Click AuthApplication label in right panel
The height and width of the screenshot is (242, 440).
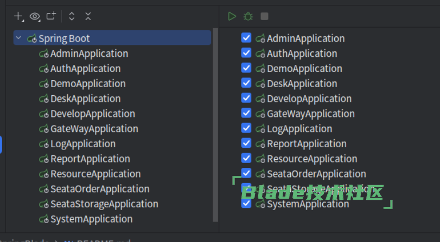click(302, 54)
